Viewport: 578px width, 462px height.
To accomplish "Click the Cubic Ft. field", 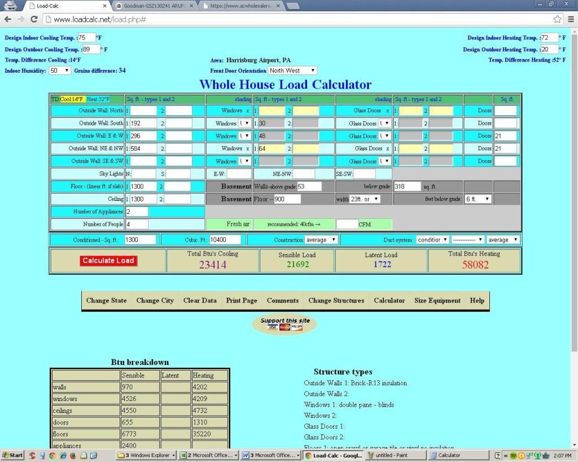I will (x=225, y=240).
